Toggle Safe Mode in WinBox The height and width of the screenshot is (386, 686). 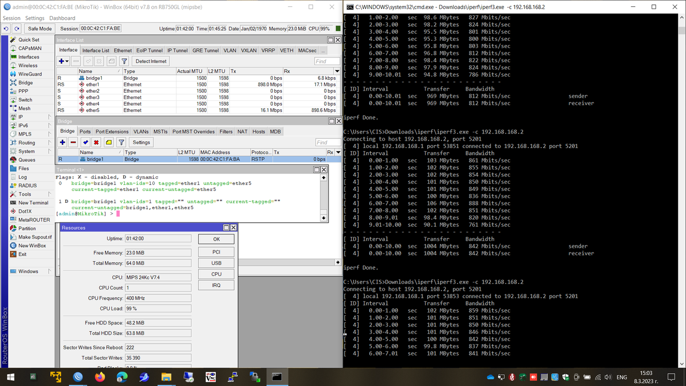click(x=40, y=28)
